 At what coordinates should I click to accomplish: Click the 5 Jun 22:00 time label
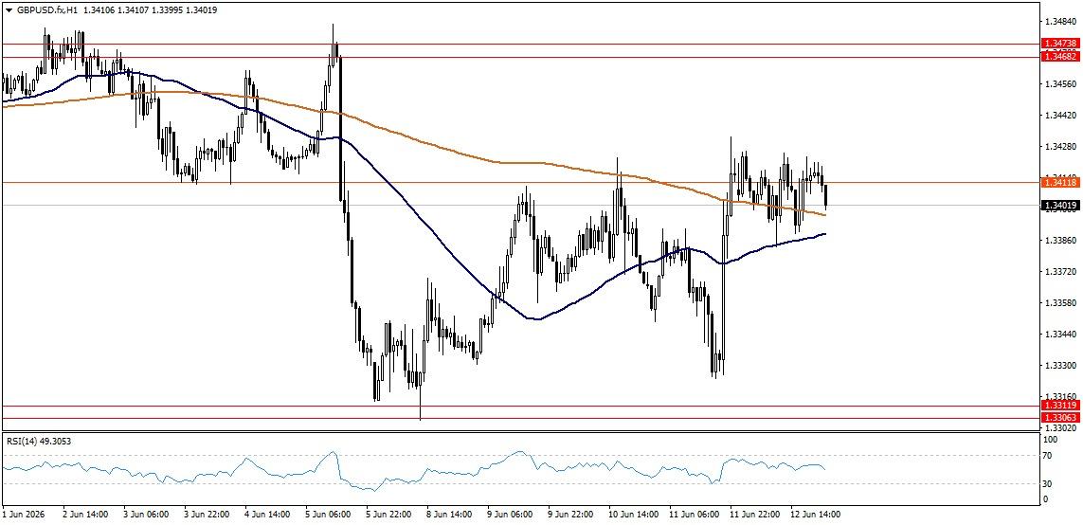coord(388,515)
